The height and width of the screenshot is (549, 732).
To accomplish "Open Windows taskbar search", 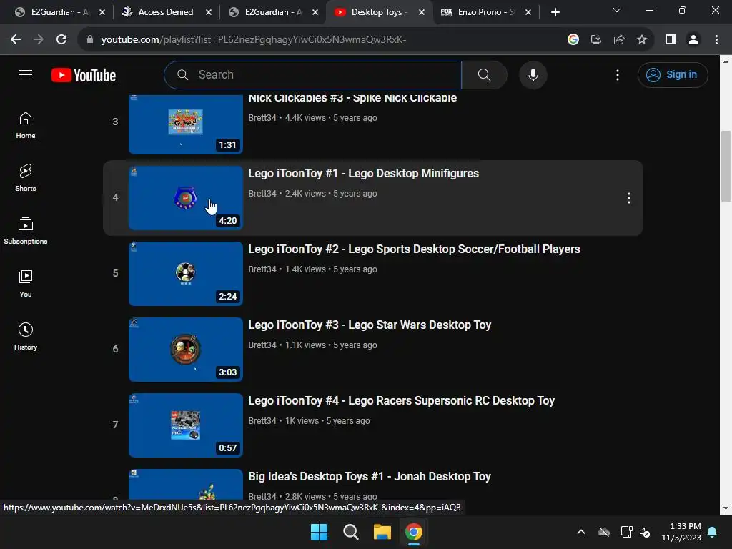I will (x=350, y=532).
